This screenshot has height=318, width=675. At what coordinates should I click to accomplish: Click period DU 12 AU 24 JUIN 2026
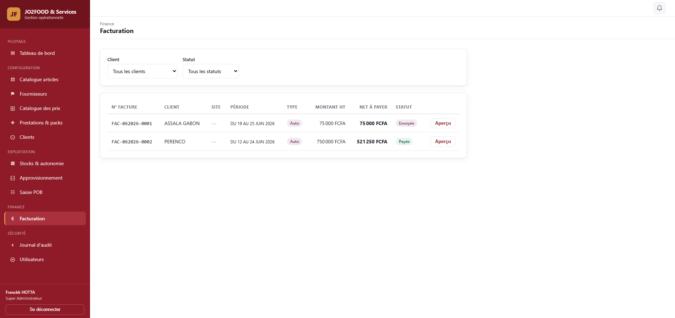[253, 142]
